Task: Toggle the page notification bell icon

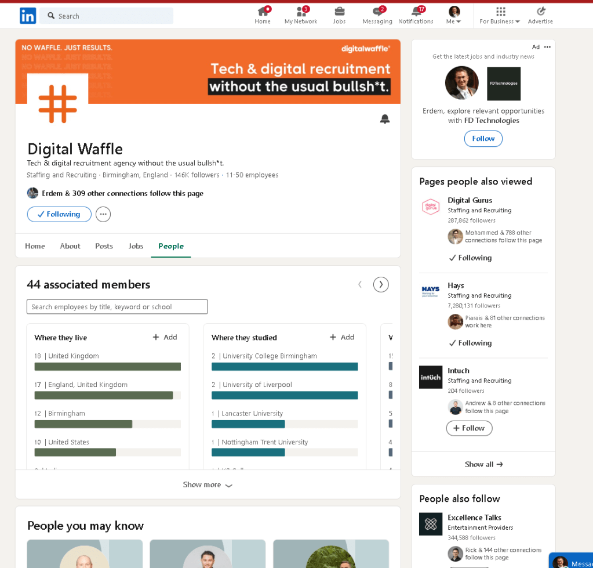Action: 385,119
